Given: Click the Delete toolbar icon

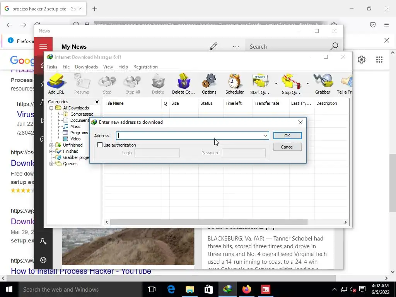Looking at the screenshot, I should pyautogui.click(x=158, y=84).
